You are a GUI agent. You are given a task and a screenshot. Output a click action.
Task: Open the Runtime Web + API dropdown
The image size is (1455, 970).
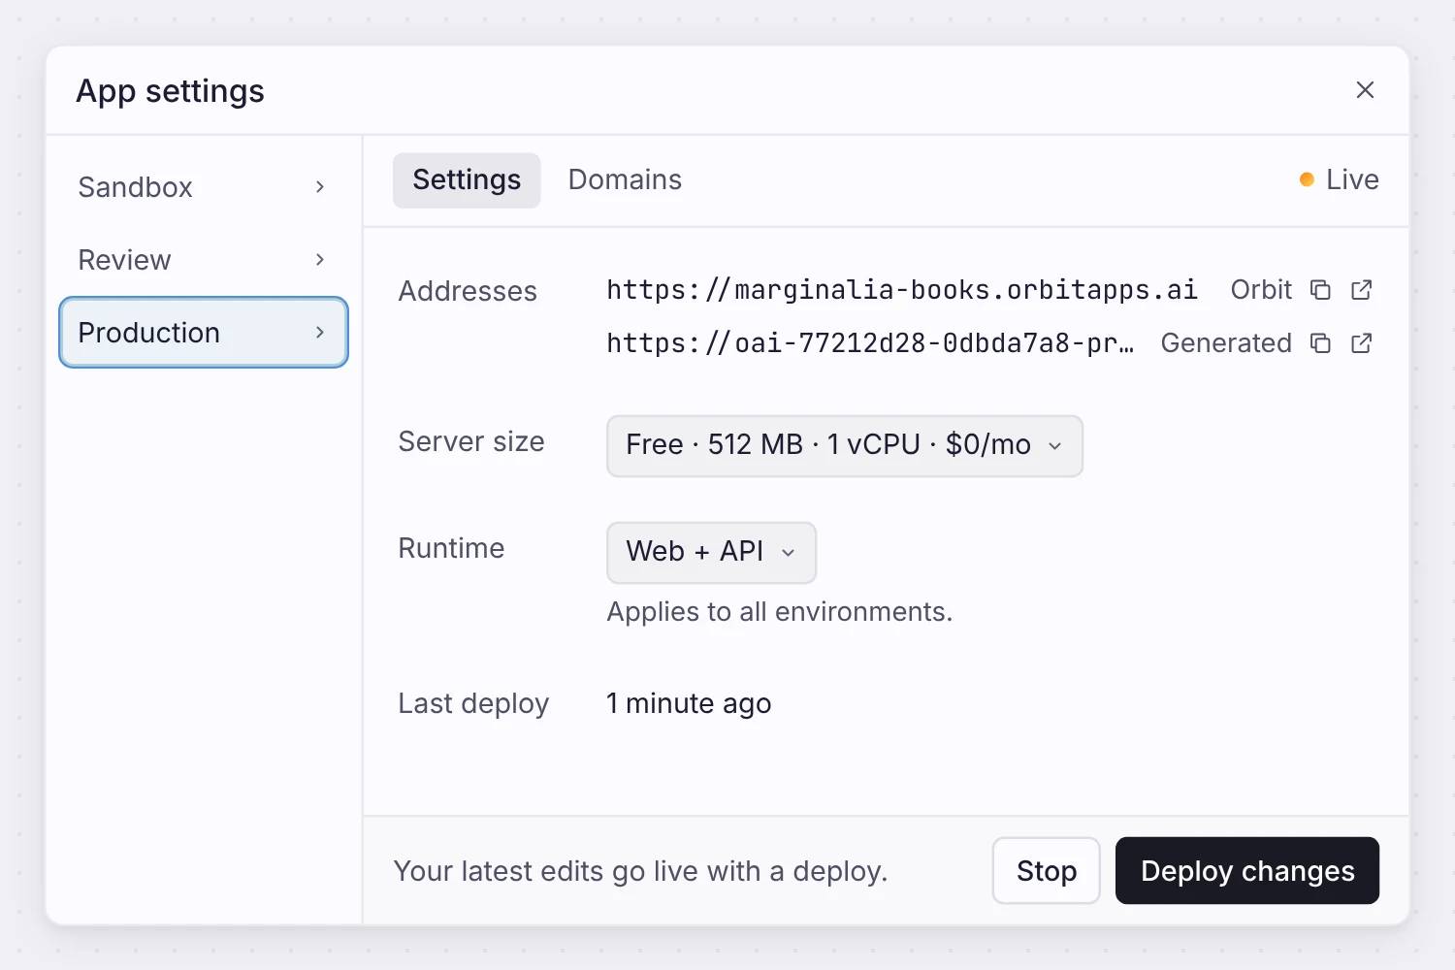(x=711, y=552)
